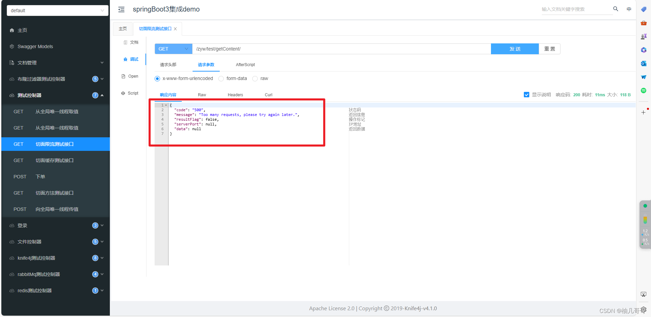Click the Script settings icon
Screen dimensions: 651x317
pos(123,93)
